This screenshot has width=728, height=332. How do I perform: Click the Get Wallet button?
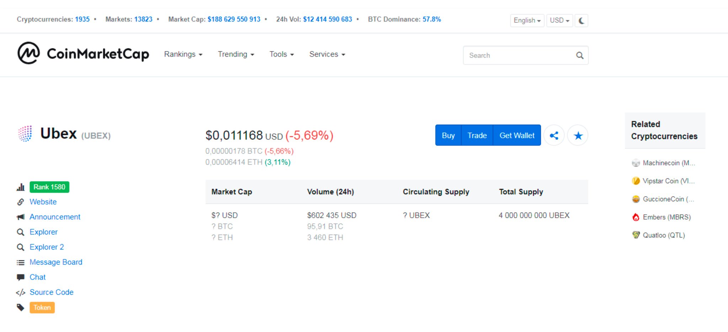[x=517, y=135]
